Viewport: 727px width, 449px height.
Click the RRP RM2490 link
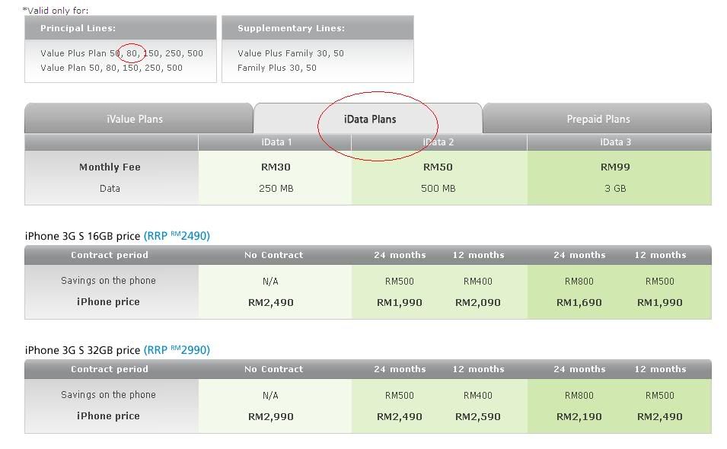point(177,236)
